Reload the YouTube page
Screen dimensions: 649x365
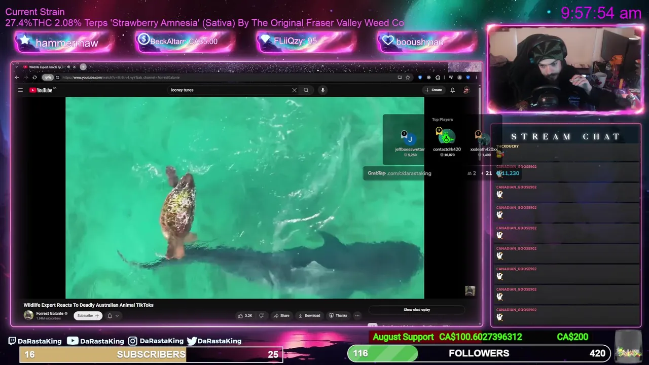pyautogui.click(x=34, y=78)
